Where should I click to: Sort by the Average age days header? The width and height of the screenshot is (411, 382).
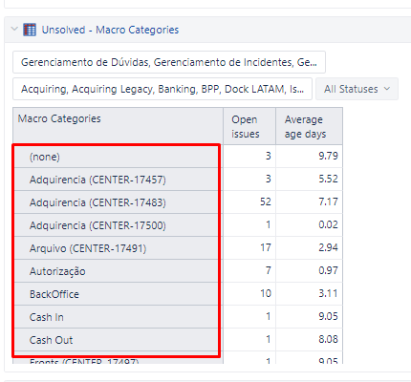click(x=309, y=126)
